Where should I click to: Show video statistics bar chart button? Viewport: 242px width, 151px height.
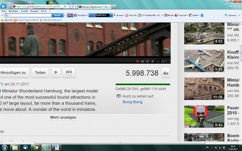click(x=165, y=73)
